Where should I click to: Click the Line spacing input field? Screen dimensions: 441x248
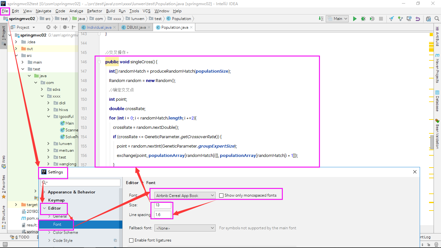click(163, 215)
